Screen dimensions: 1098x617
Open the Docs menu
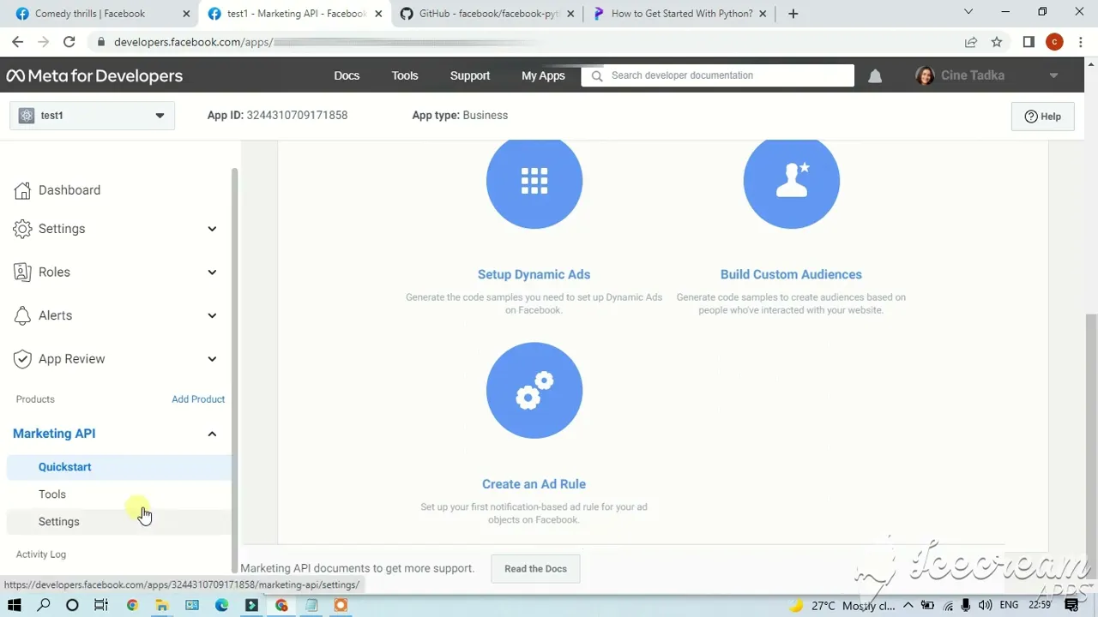coord(347,75)
